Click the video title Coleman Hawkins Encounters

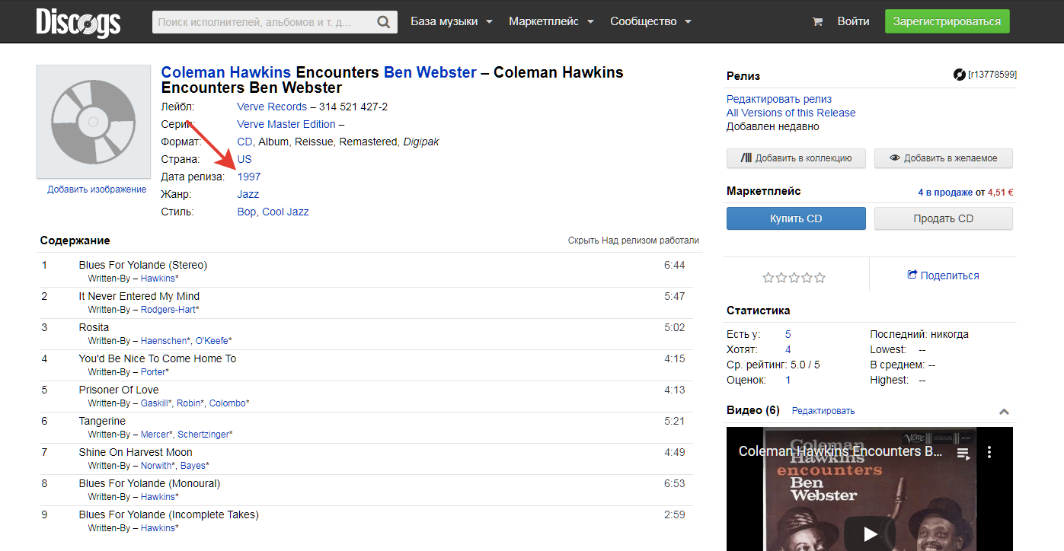pyautogui.click(x=840, y=451)
